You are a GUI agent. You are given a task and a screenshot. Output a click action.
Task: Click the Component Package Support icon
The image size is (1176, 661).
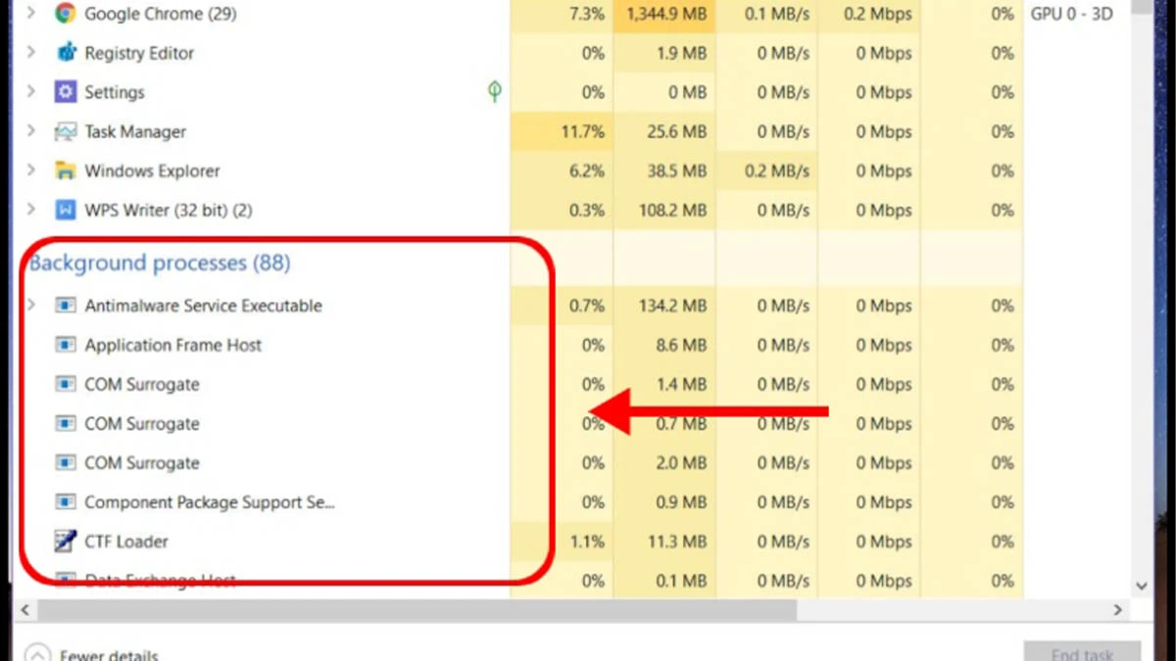tap(66, 501)
